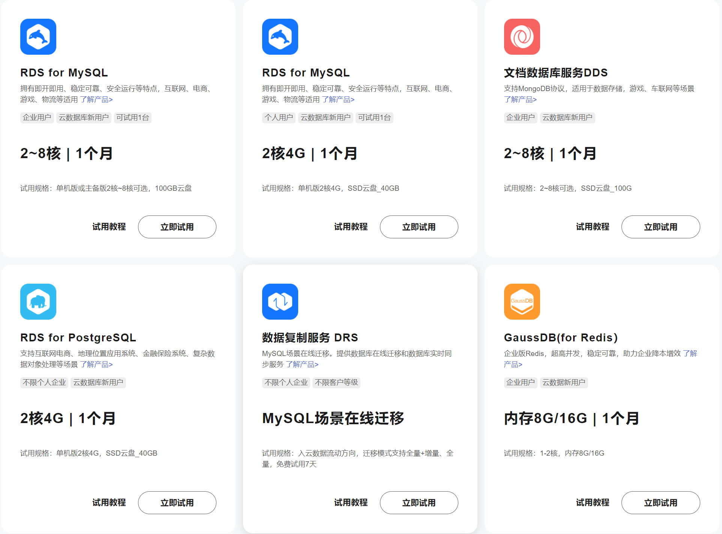Click the 内存8G/16G | 1个月 heading
Image resolution: width=722 pixels, height=534 pixels.
(572, 418)
